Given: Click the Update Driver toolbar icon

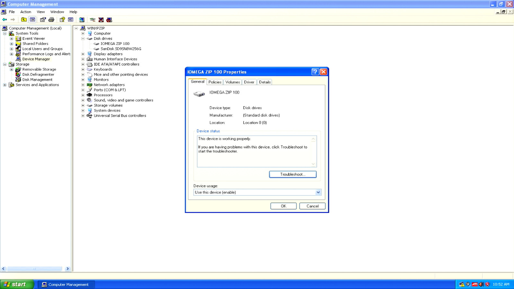Looking at the screenshot, I should pos(93,20).
